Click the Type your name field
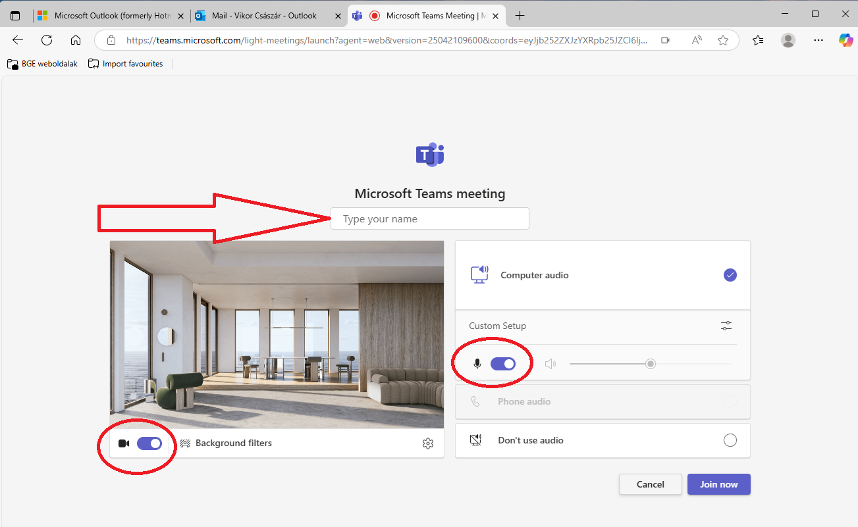 click(430, 219)
